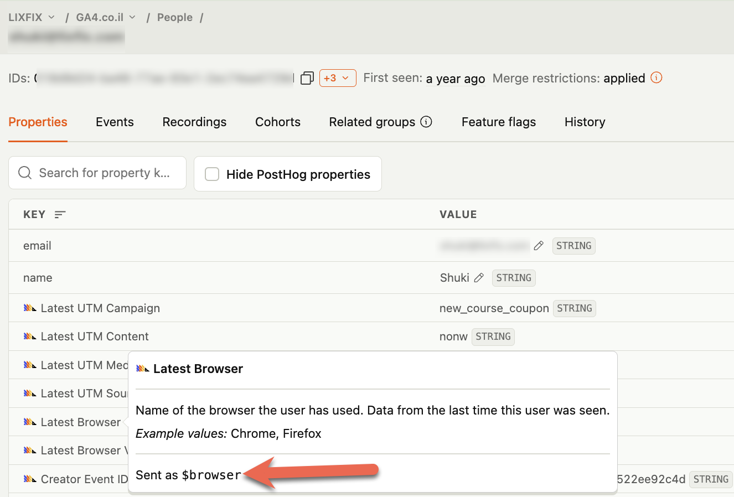
Task: Open the History tab
Action: pos(585,122)
